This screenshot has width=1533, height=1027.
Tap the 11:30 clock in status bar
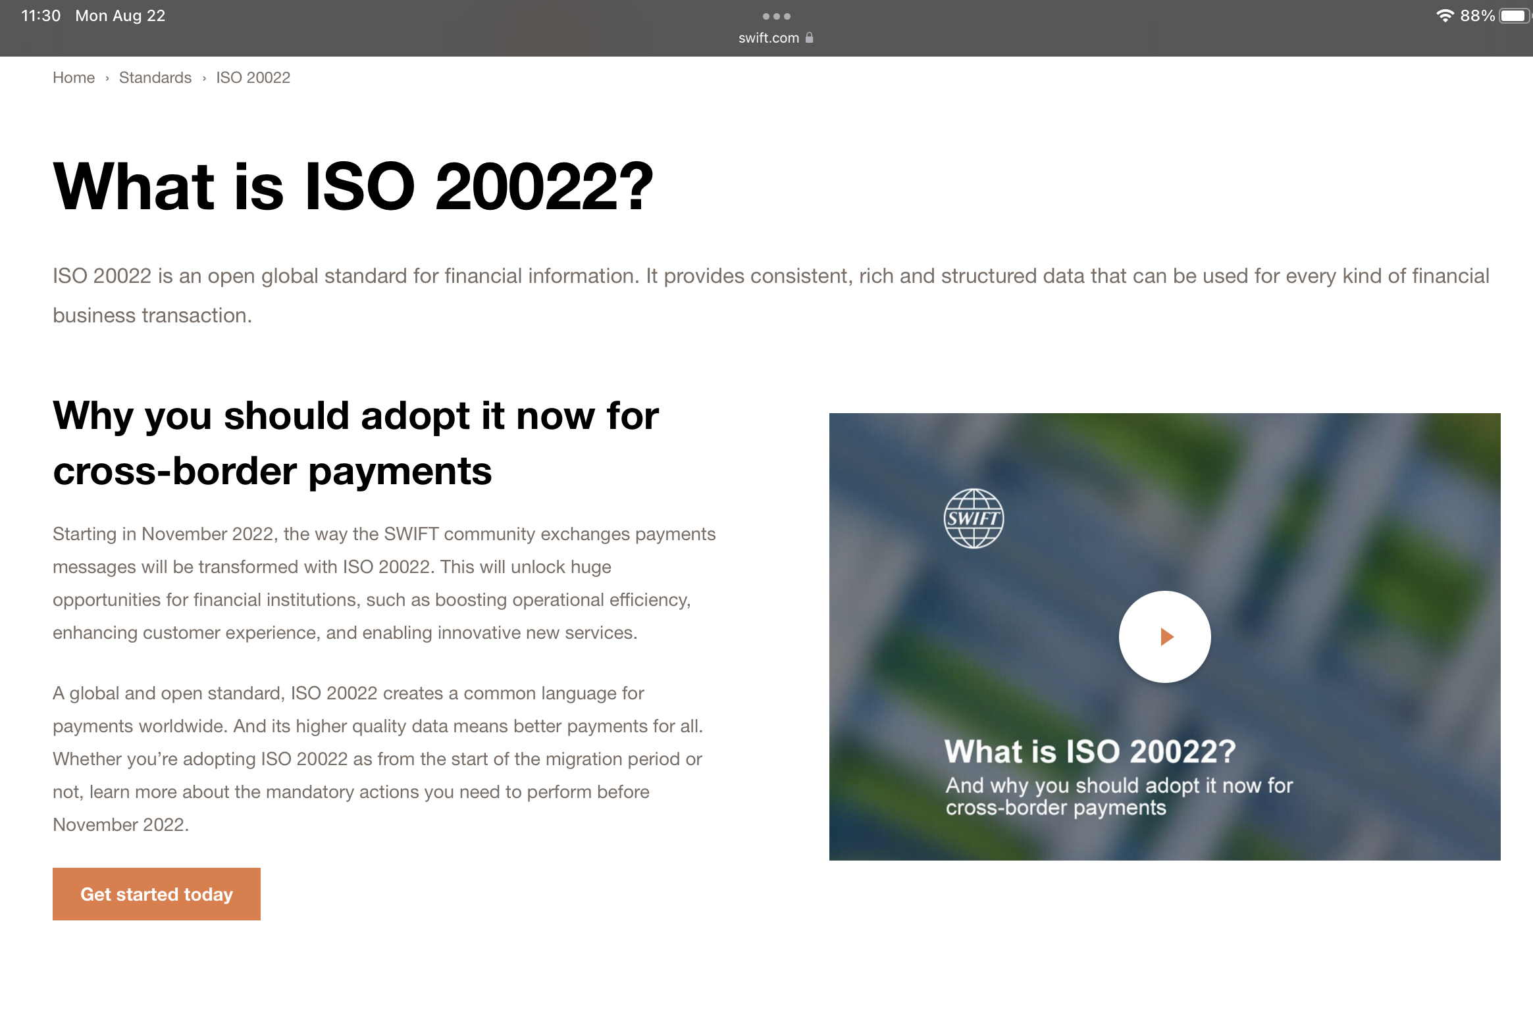pyautogui.click(x=41, y=16)
